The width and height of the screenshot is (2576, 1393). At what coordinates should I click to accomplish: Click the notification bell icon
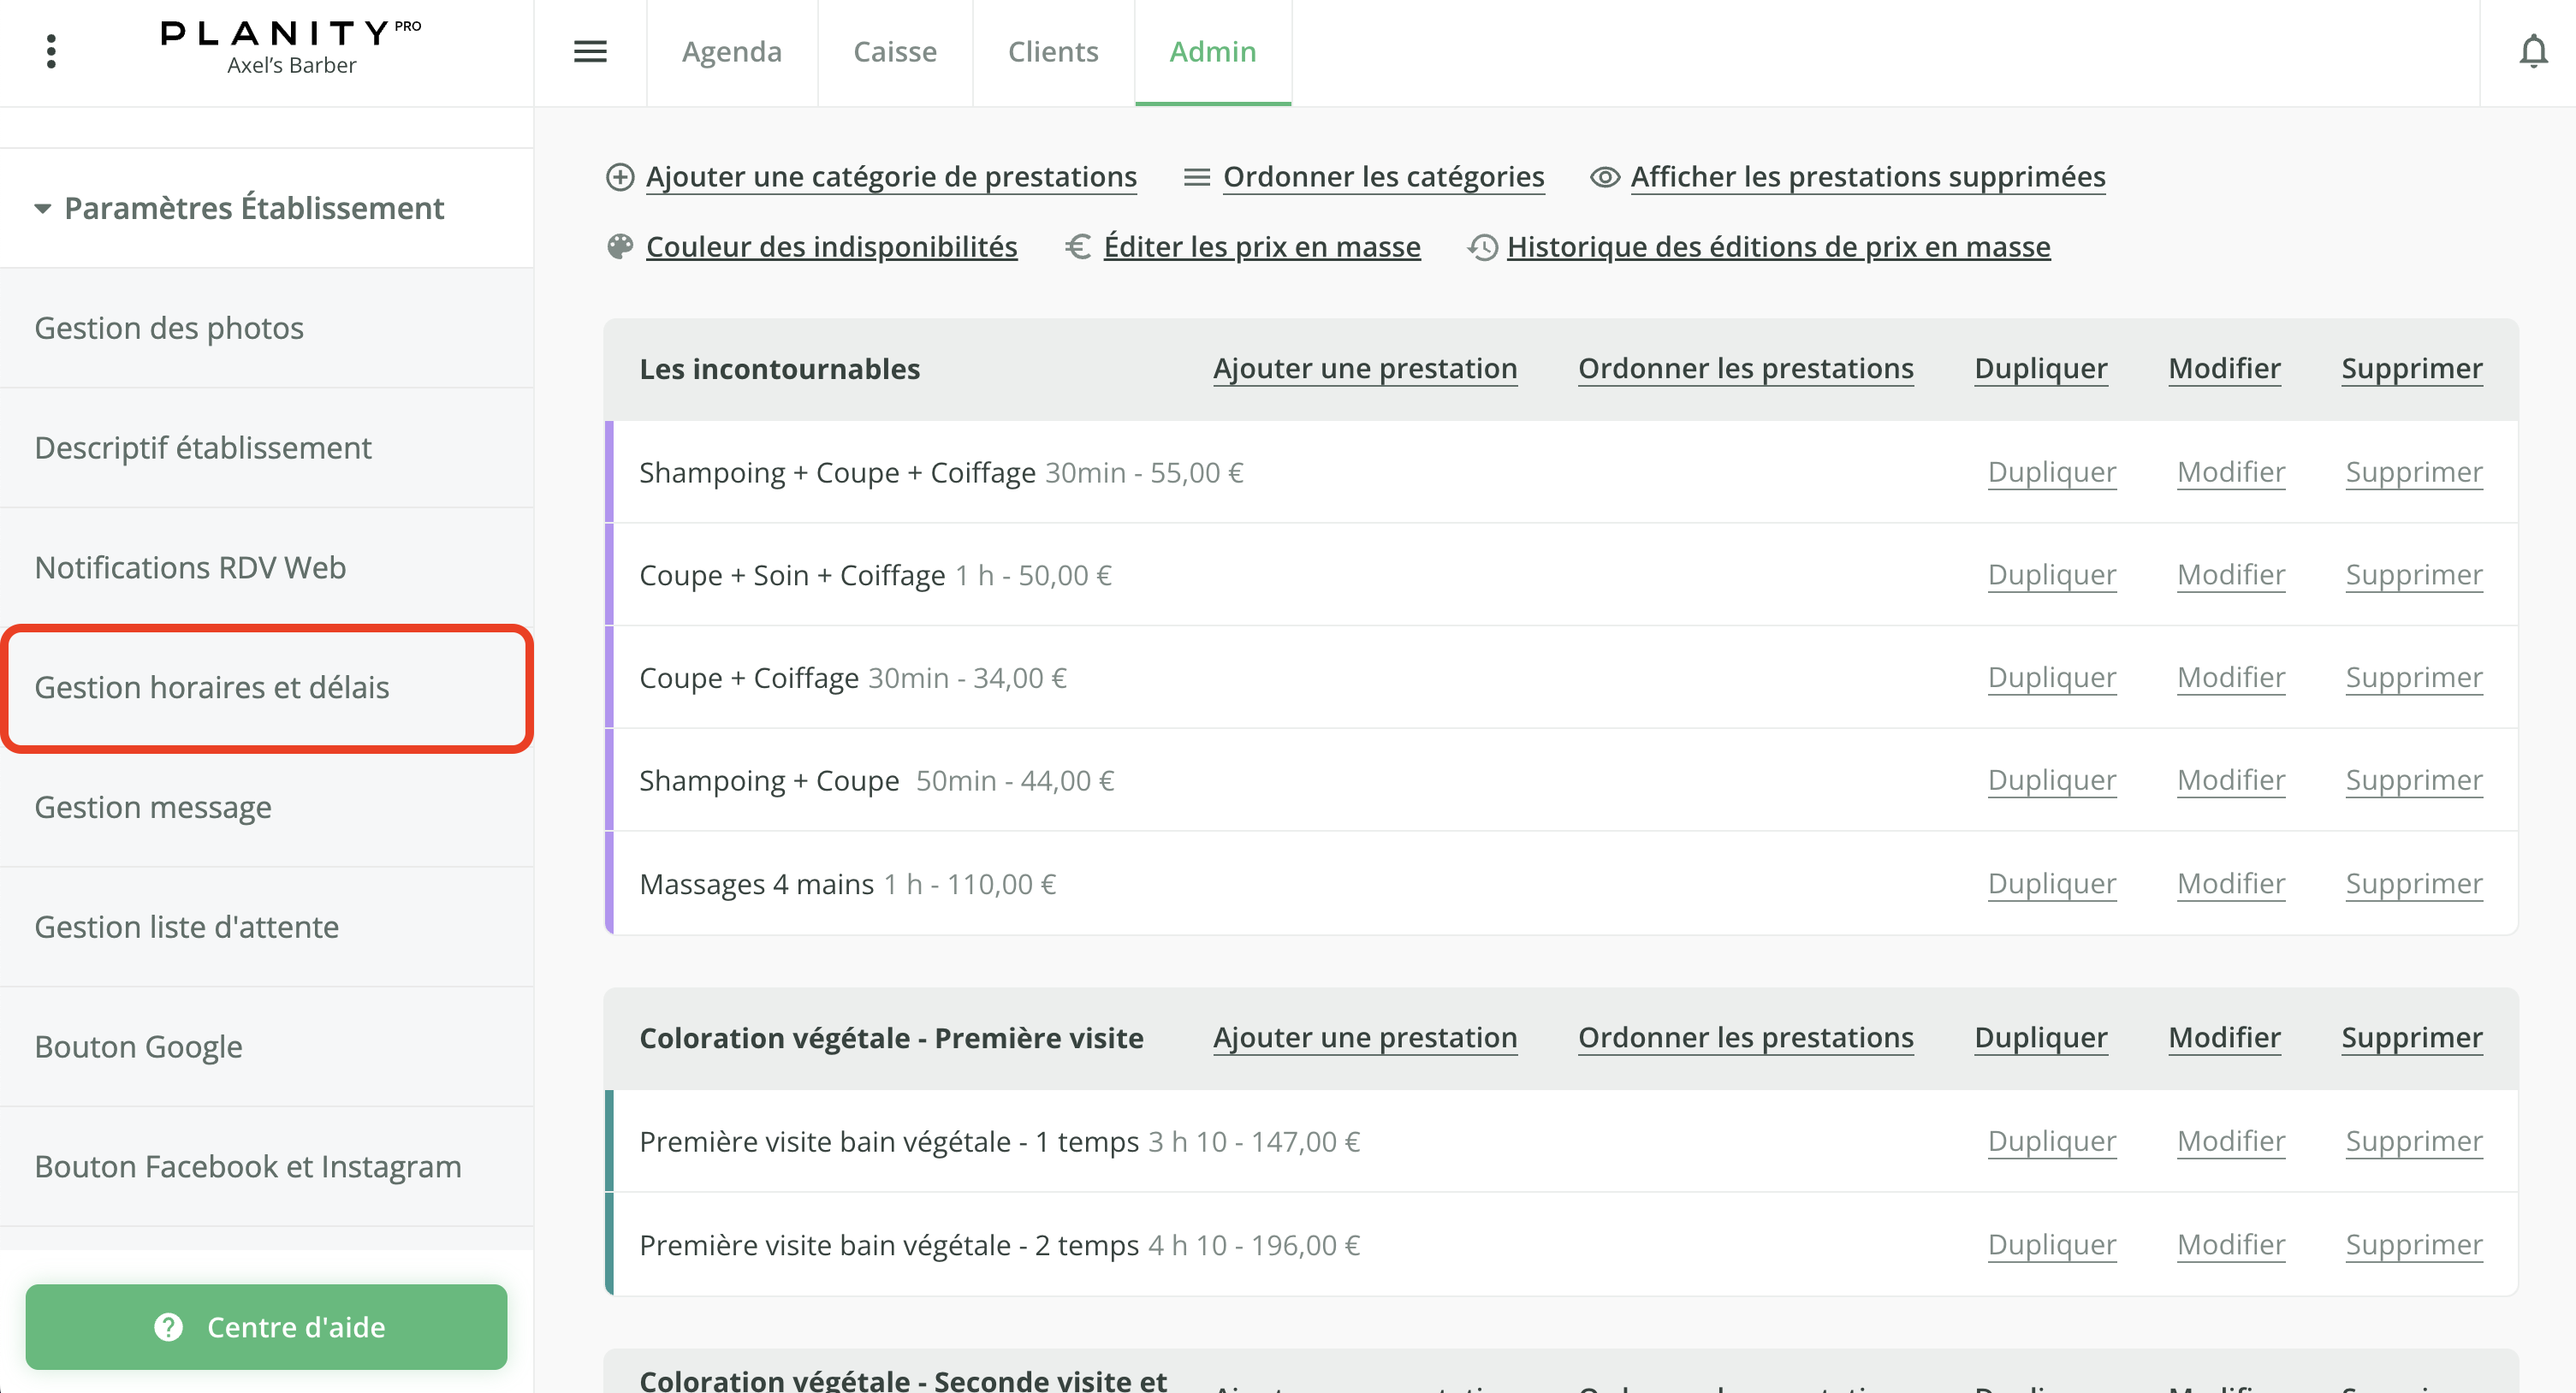(x=2532, y=51)
